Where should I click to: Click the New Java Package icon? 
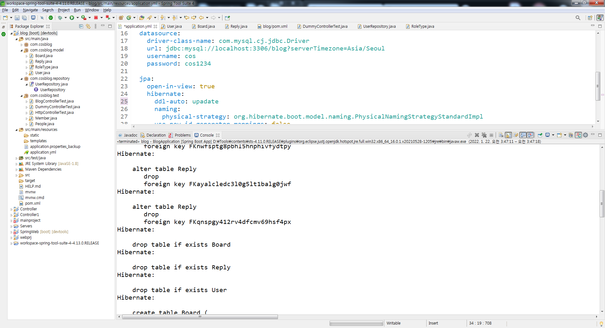(x=121, y=18)
